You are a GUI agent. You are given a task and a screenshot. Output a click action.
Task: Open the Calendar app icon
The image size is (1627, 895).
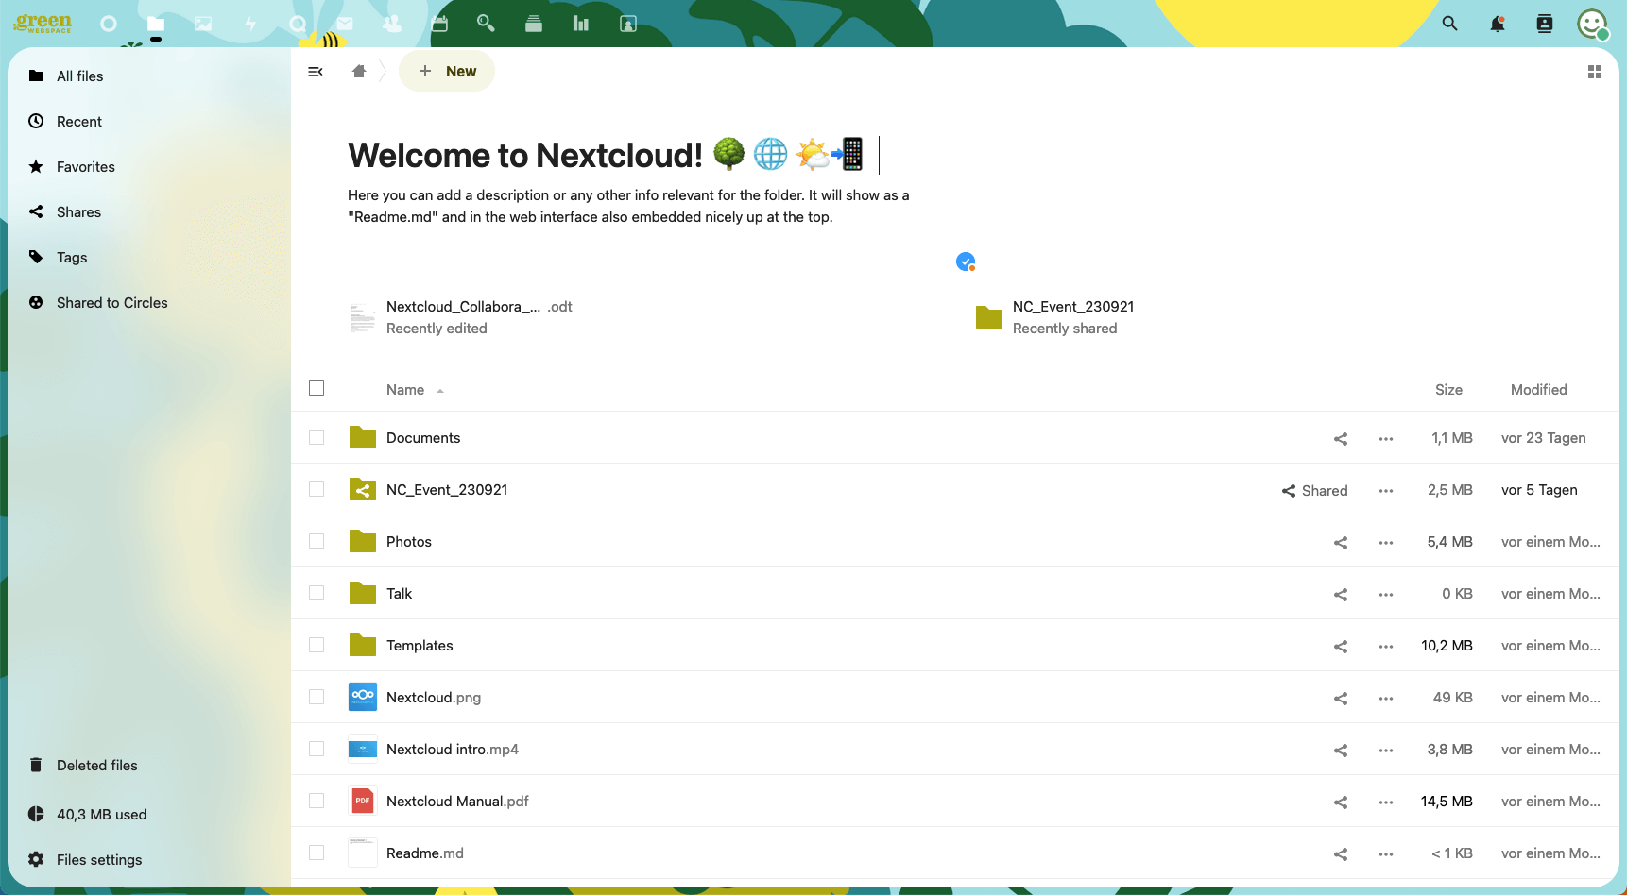[439, 24]
